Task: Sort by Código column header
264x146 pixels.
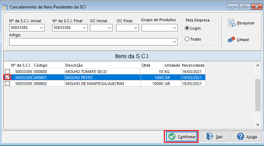Action: click(49, 65)
